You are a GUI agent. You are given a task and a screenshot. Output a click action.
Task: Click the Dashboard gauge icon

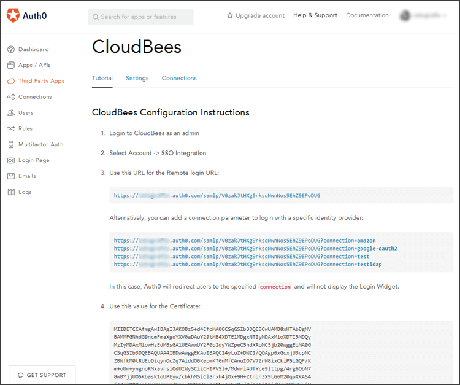[11, 49]
